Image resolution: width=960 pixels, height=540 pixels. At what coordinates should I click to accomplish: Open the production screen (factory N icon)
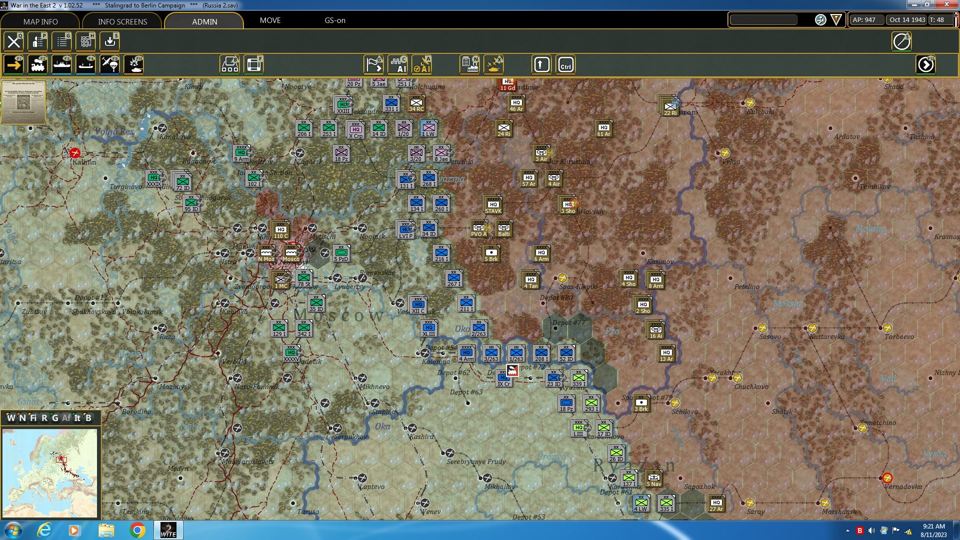468,64
